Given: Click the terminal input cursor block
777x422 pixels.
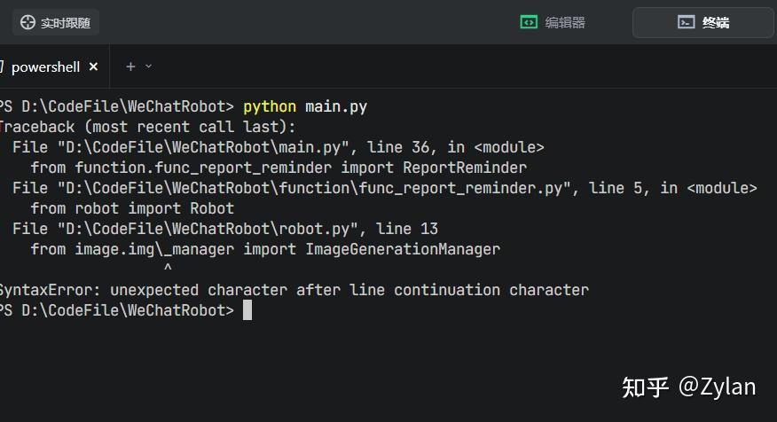Looking at the screenshot, I should pos(247,310).
